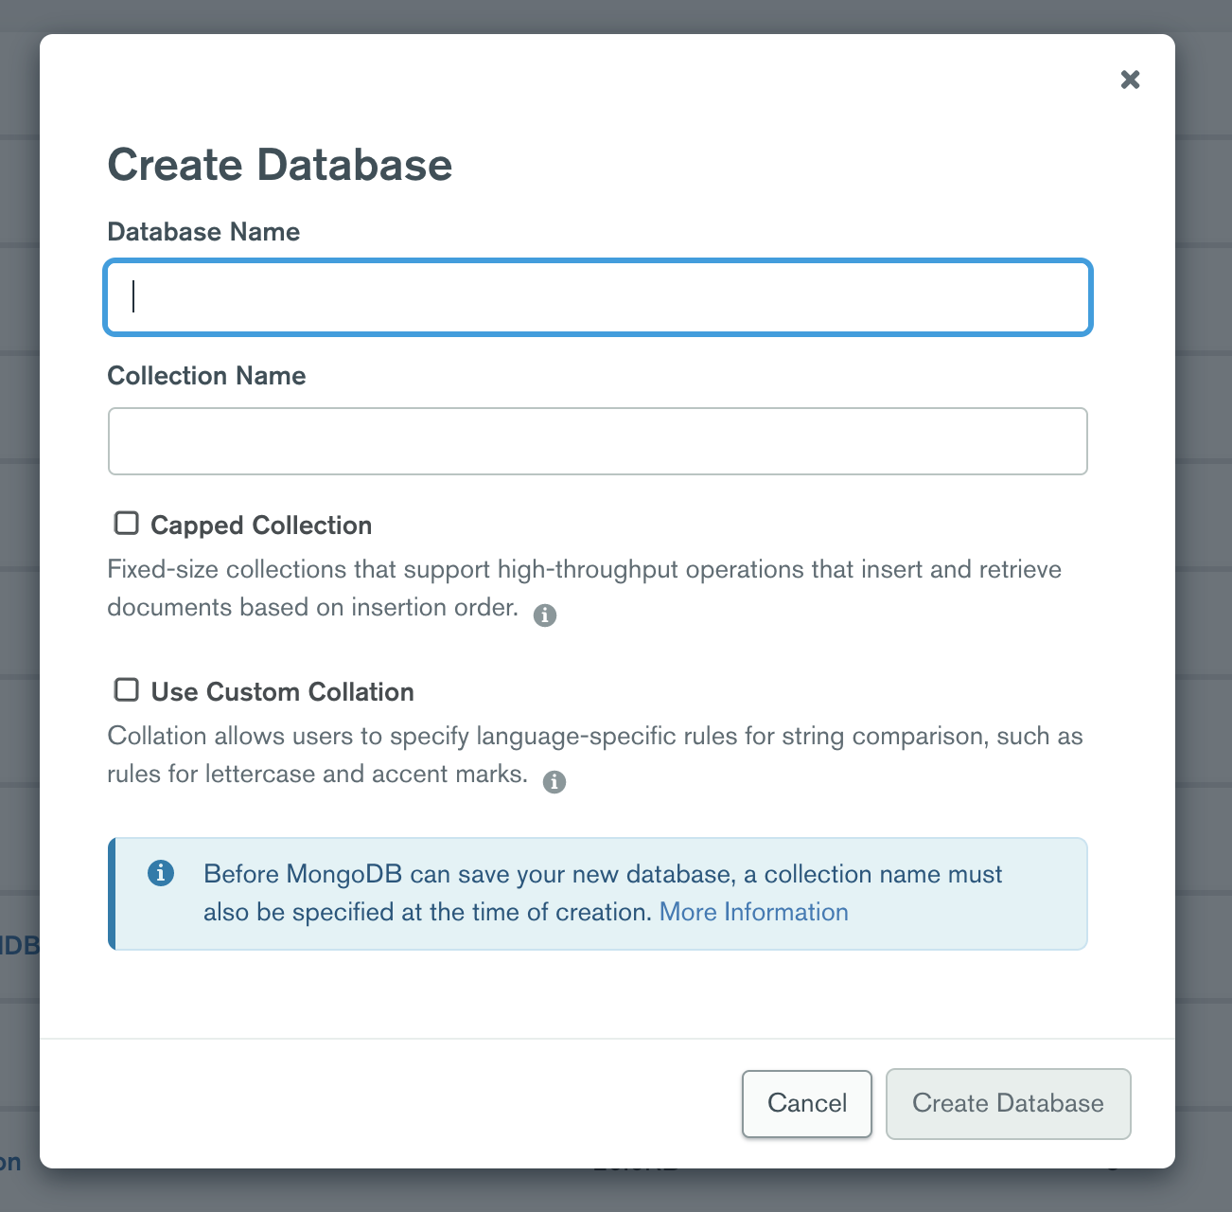Focus the Database Name input field
The width and height of the screenshot is (1232, 1212).
tap(598, 297)
